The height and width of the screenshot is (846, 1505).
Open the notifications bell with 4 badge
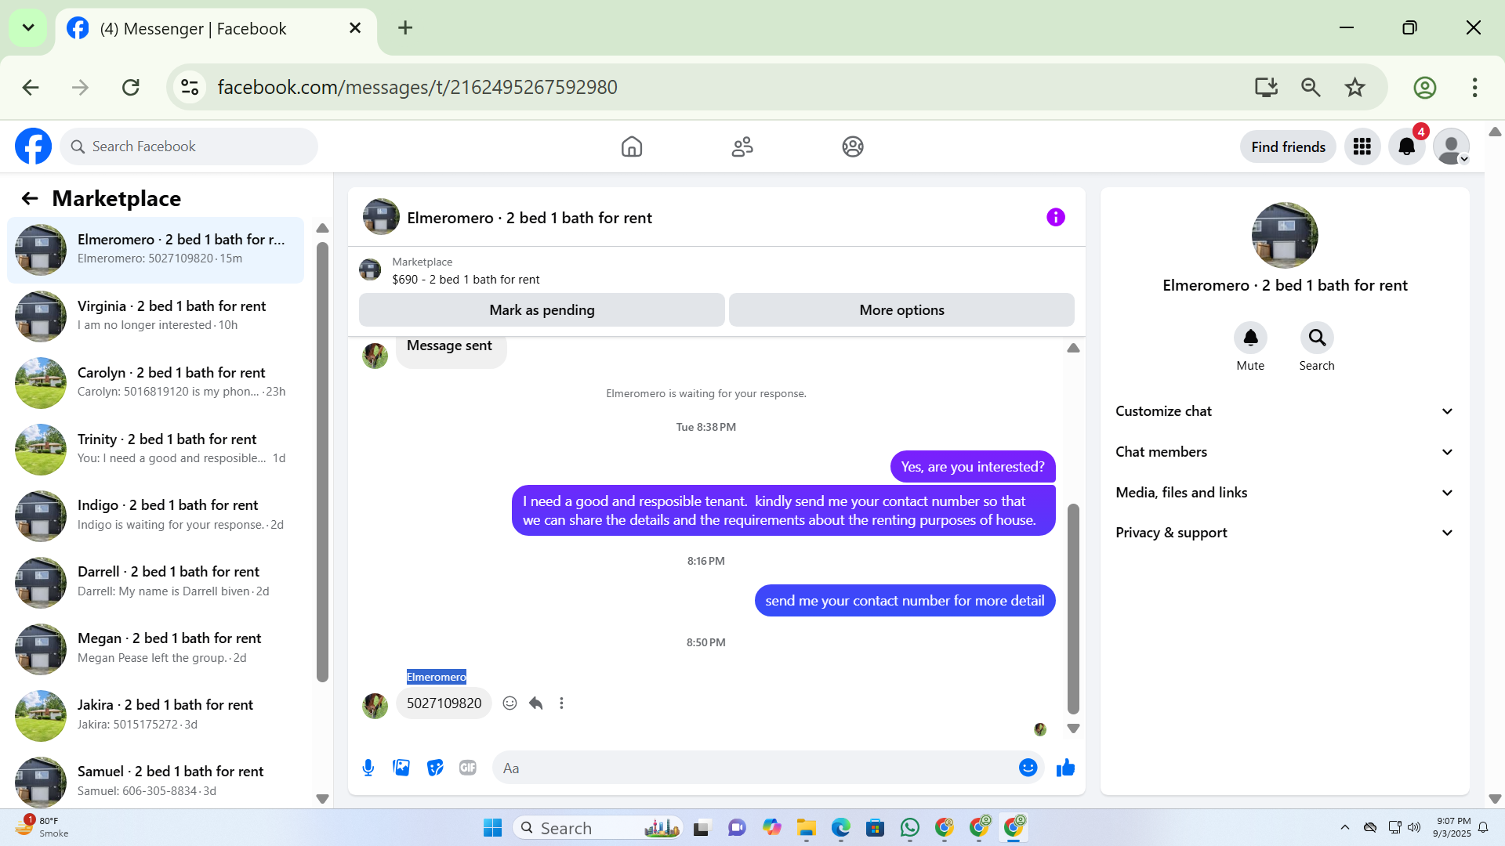point(1407,146)
